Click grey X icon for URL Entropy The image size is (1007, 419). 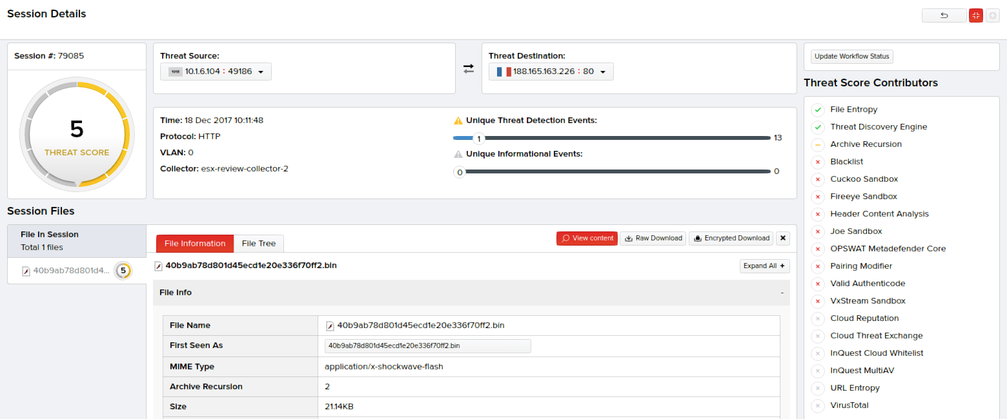pos(818,388)
